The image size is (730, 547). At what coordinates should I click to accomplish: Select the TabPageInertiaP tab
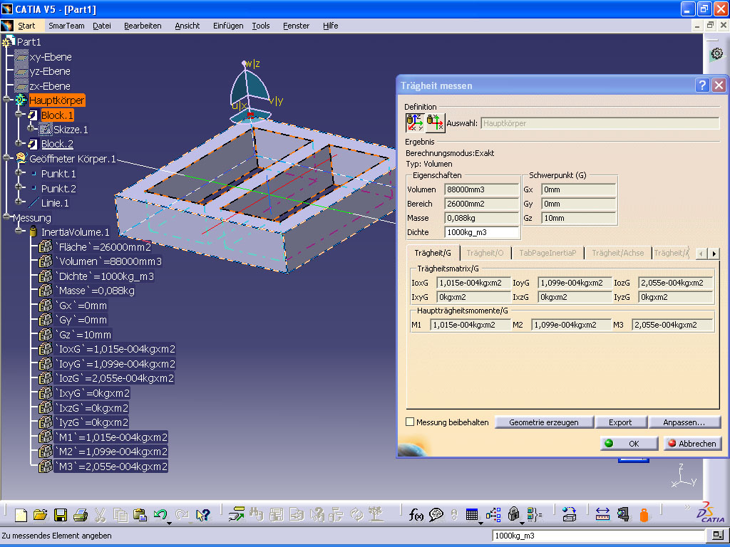[547, 253]
